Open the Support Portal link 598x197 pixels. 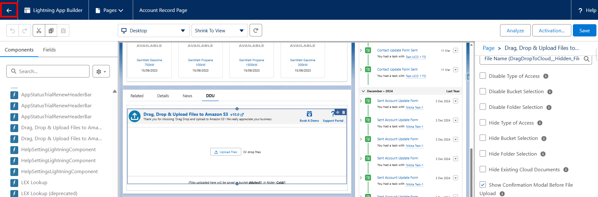[x=333, y=121]
